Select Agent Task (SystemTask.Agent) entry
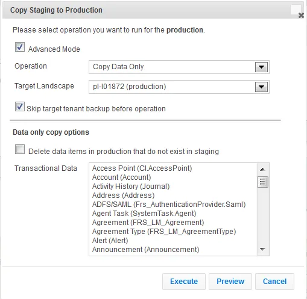Image resolution: width=307 pixels, height=299 pixels. pos(144,214)
